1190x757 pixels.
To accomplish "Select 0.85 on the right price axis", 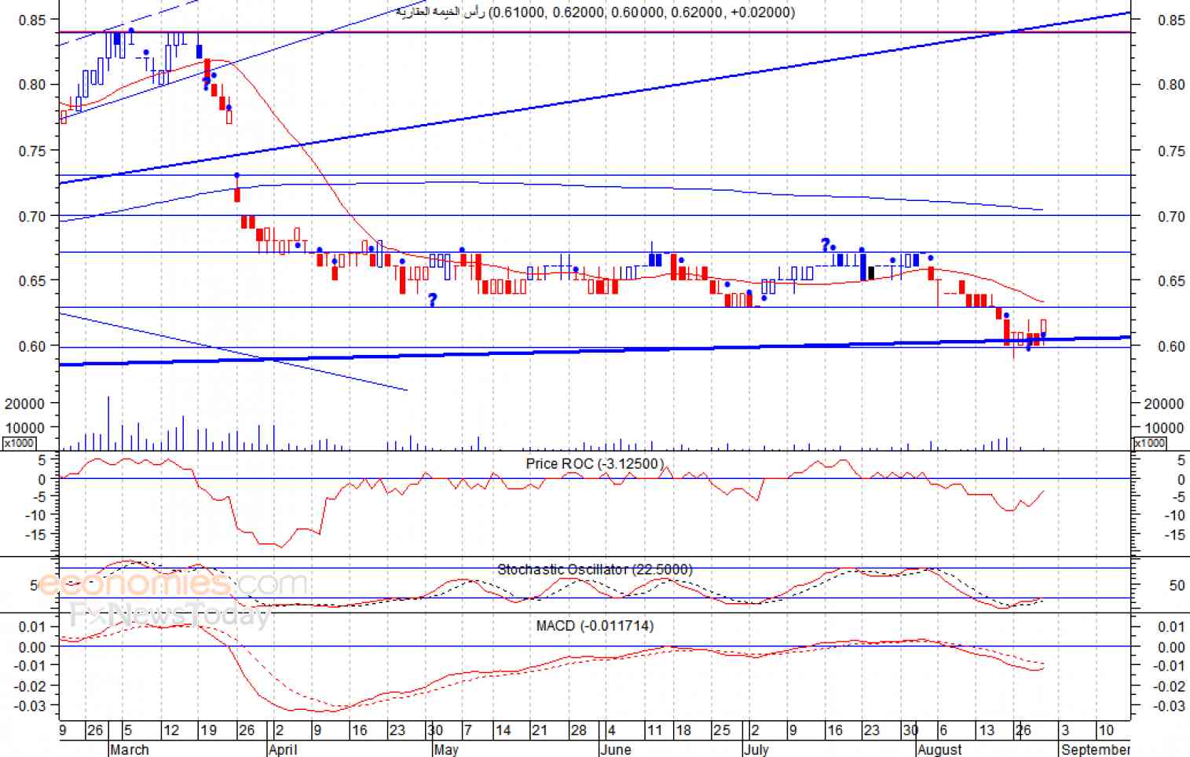I will tap(1171, 20).
